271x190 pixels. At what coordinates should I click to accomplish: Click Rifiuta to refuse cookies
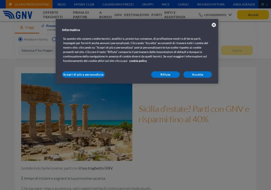tap(165, 75)
